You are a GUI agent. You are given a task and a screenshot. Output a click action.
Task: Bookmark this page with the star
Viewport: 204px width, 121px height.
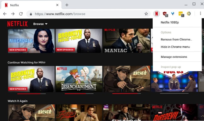146,14
